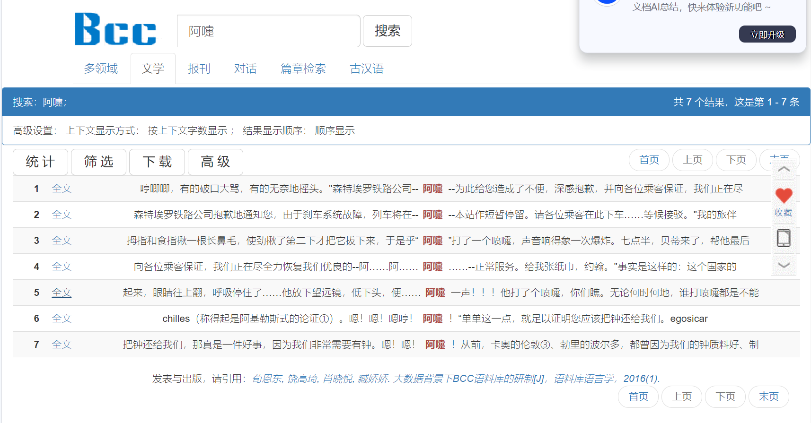Screen dimensions: 811x423
Task: Click the scroll-up chevron in floating sidebar
Action: pyautogui.click(x=784, y=169)
